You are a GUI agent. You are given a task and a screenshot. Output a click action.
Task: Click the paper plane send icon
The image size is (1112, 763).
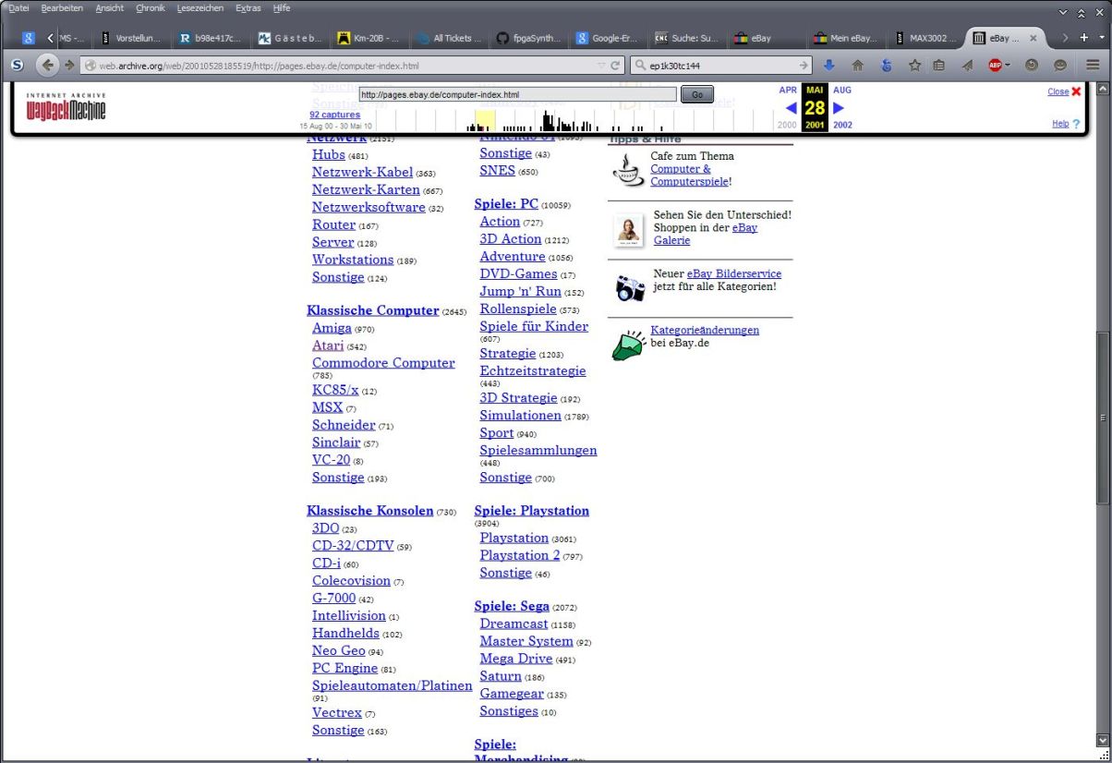click(x=968, y=66)
